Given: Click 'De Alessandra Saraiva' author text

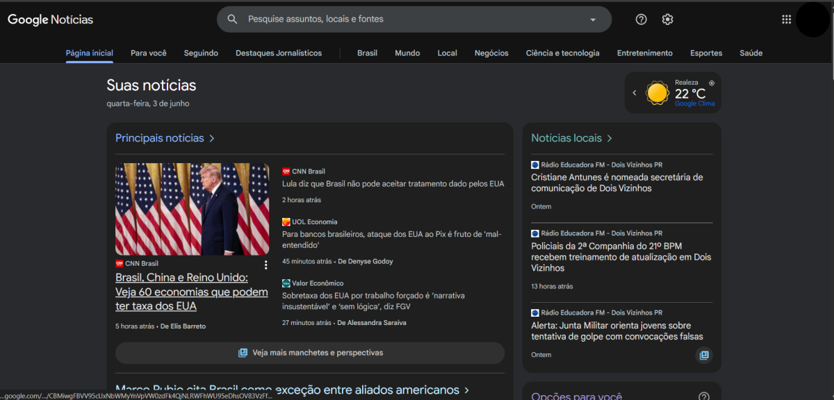Looking at the screenshot, I should [372, 323].
